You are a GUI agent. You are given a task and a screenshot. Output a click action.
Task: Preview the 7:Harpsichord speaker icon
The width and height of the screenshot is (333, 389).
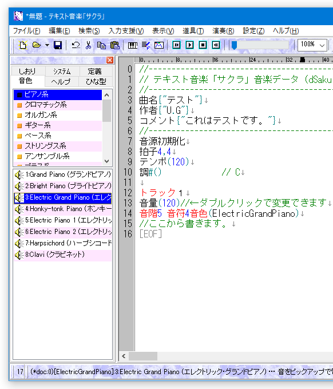tap(19, 243)
